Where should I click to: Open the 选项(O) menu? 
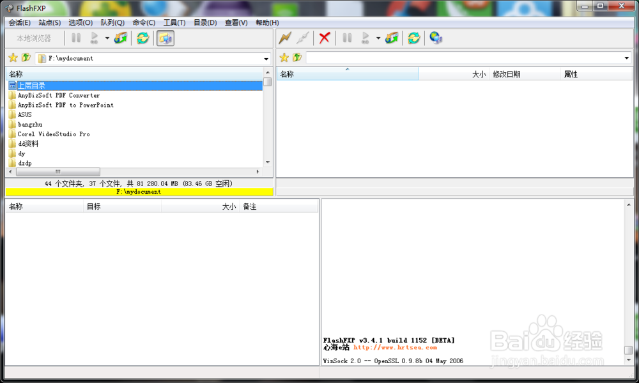(81, 23)
